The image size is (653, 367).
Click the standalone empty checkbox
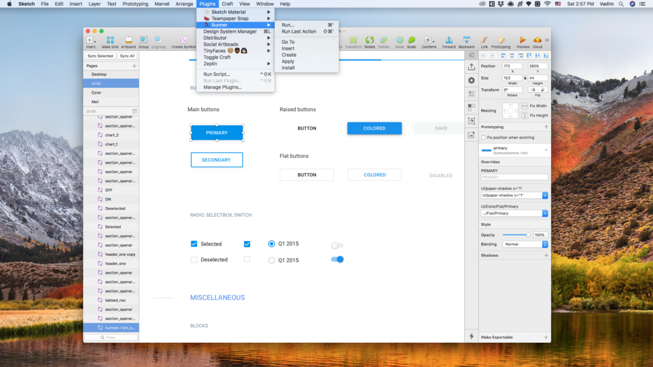(x=247, y=259)
